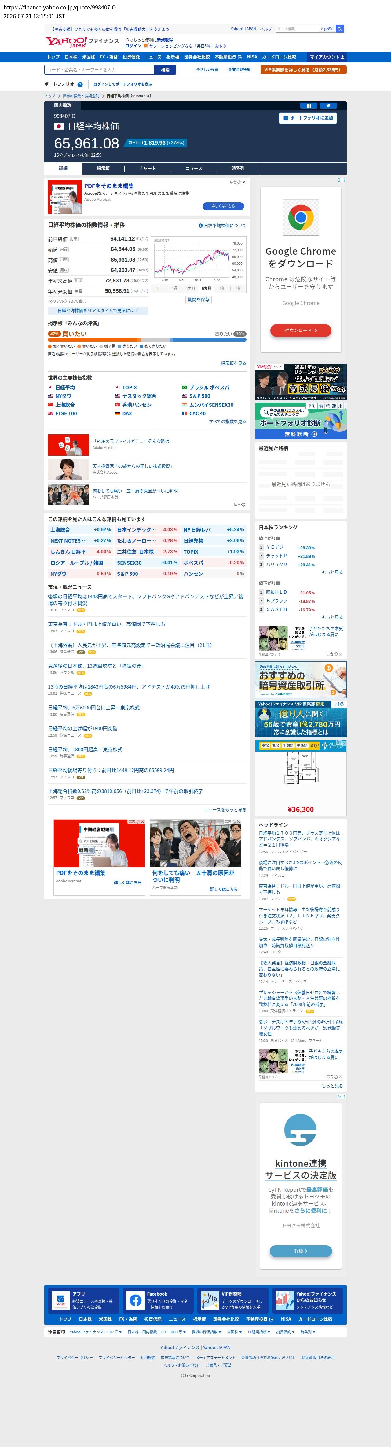The height and width of the screenshot is (1447, 391).
Task: Expand the Yahoo!ファイナンスについて footer dropdown
Action: pos(96,1332)
